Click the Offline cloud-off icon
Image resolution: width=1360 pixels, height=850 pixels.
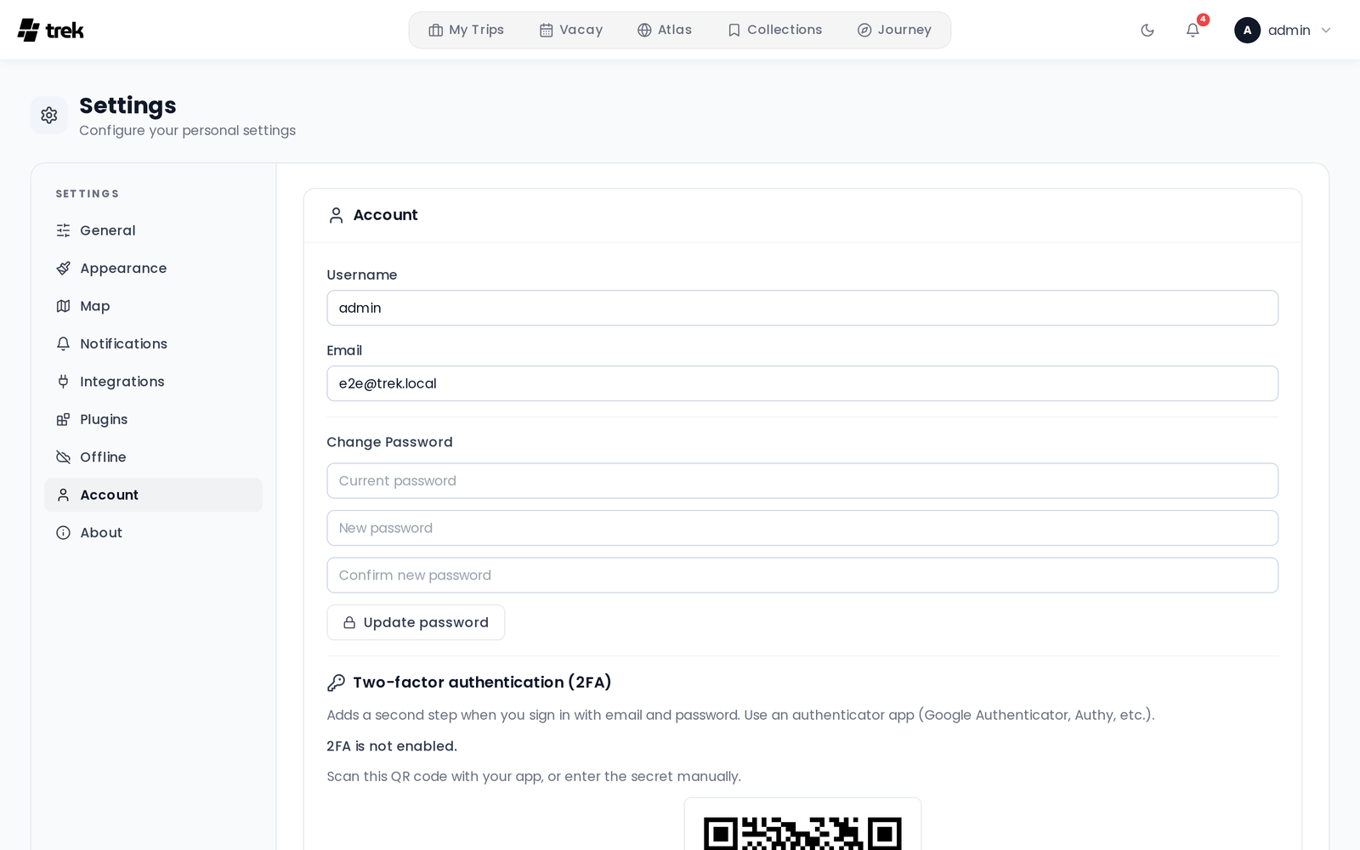(63, 457)
